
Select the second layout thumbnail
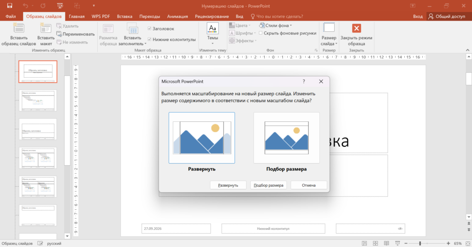coord(38,100)
